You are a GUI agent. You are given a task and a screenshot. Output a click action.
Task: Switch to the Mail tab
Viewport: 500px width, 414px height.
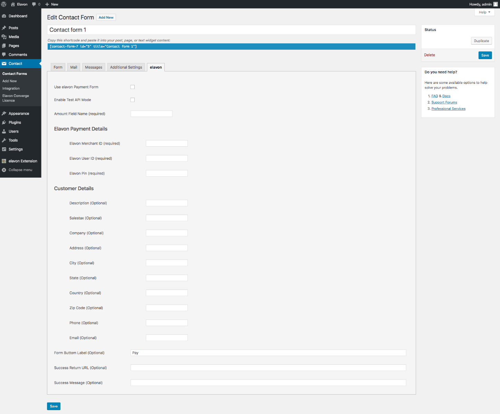tap(74, 67)
